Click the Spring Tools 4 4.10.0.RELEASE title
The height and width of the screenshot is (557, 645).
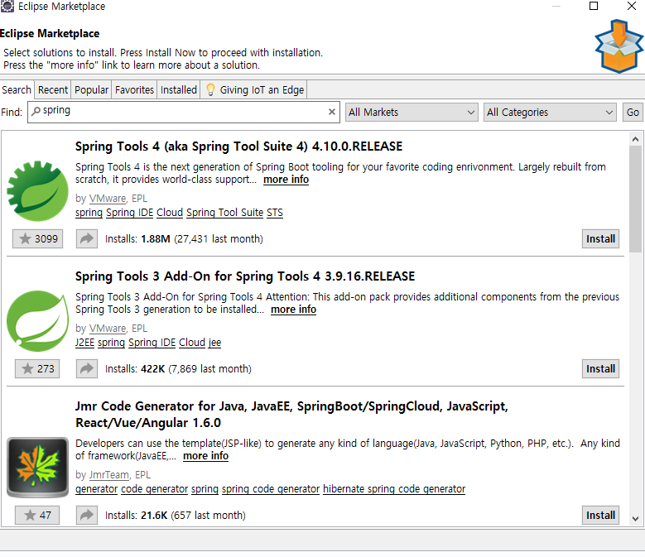238,146
